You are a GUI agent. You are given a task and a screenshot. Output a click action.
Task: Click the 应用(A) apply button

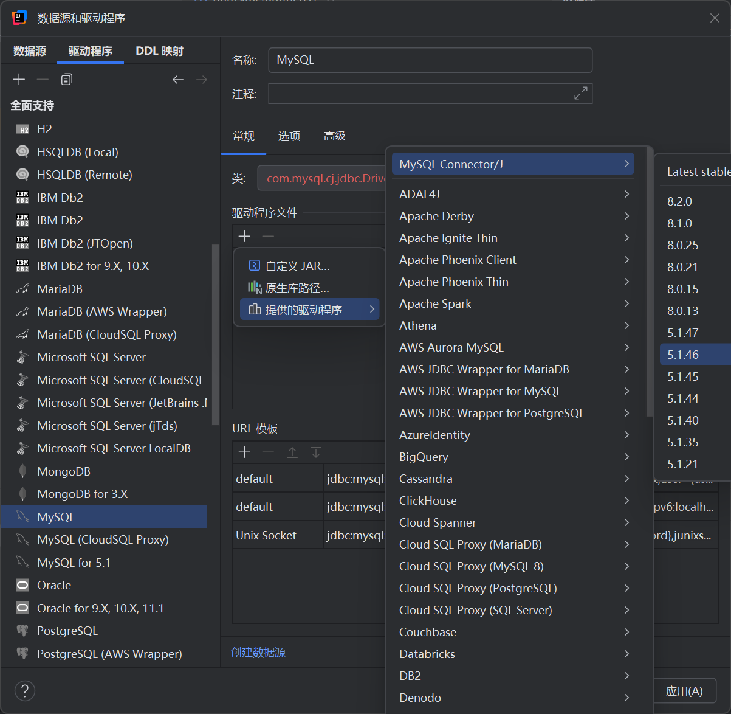(684, 691)
